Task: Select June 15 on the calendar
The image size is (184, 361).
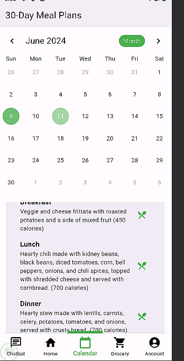Action: click(x=159, y=116)
